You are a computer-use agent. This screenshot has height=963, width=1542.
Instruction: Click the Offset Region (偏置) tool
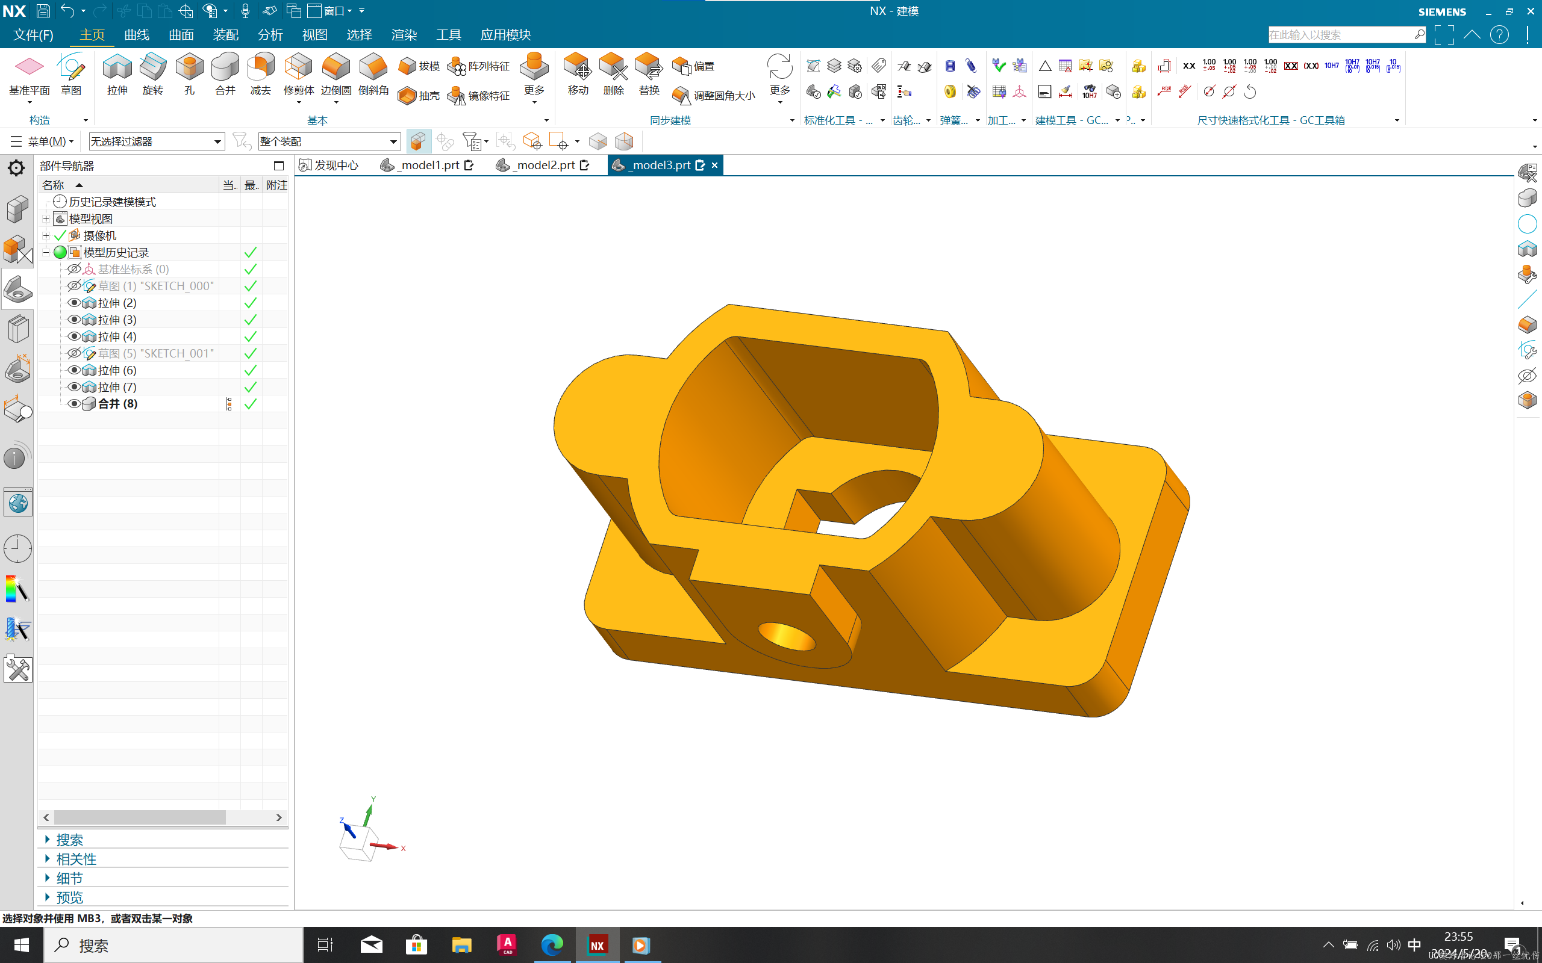coord(694,66)
